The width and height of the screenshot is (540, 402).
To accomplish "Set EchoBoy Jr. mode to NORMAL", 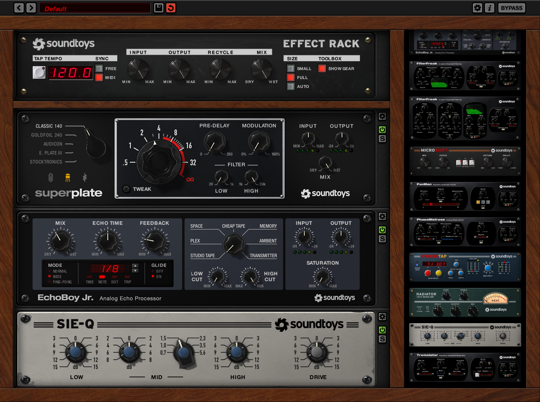I will [x=57, y=271].
